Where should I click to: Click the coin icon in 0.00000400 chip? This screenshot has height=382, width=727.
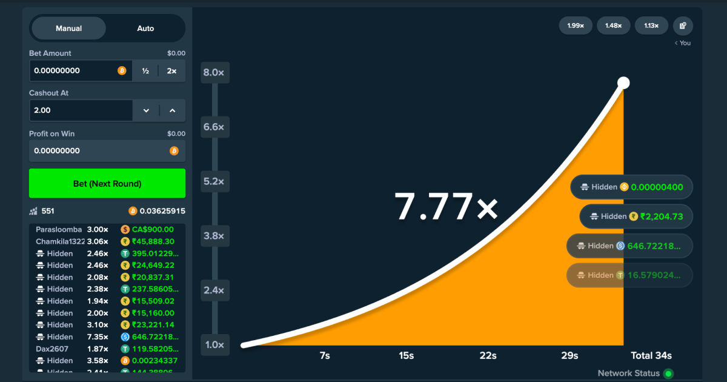pyautogui.click(x=624, y=187)
